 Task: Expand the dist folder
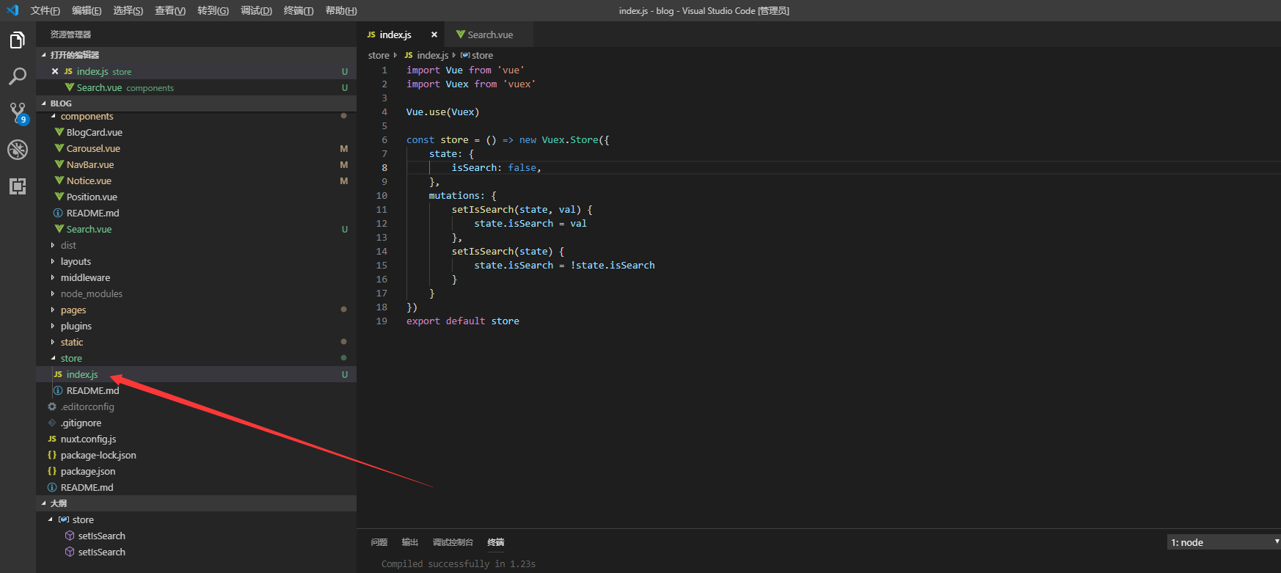[x=53, y=245]
